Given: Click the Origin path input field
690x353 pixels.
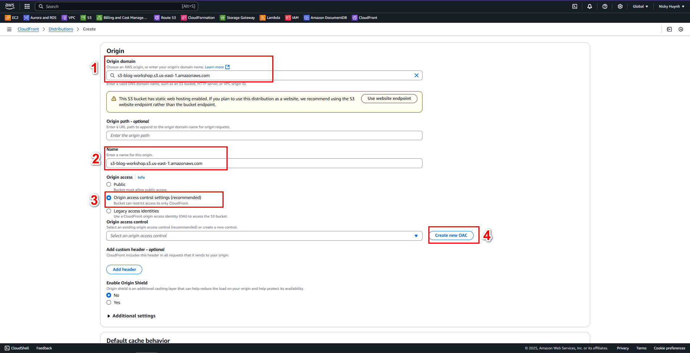Looking at the screenshot, I should (264, 135).
